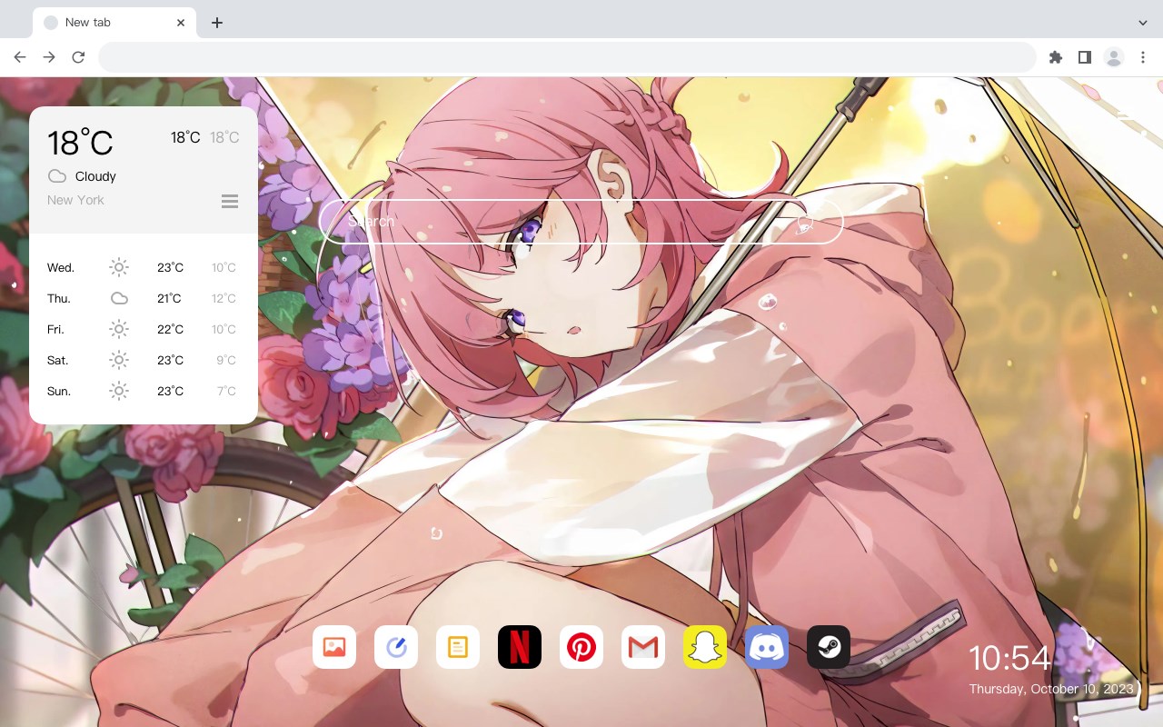Click into the page Search field
Image resolution: width=1163 pixels, height=727 pixels.
581,222
